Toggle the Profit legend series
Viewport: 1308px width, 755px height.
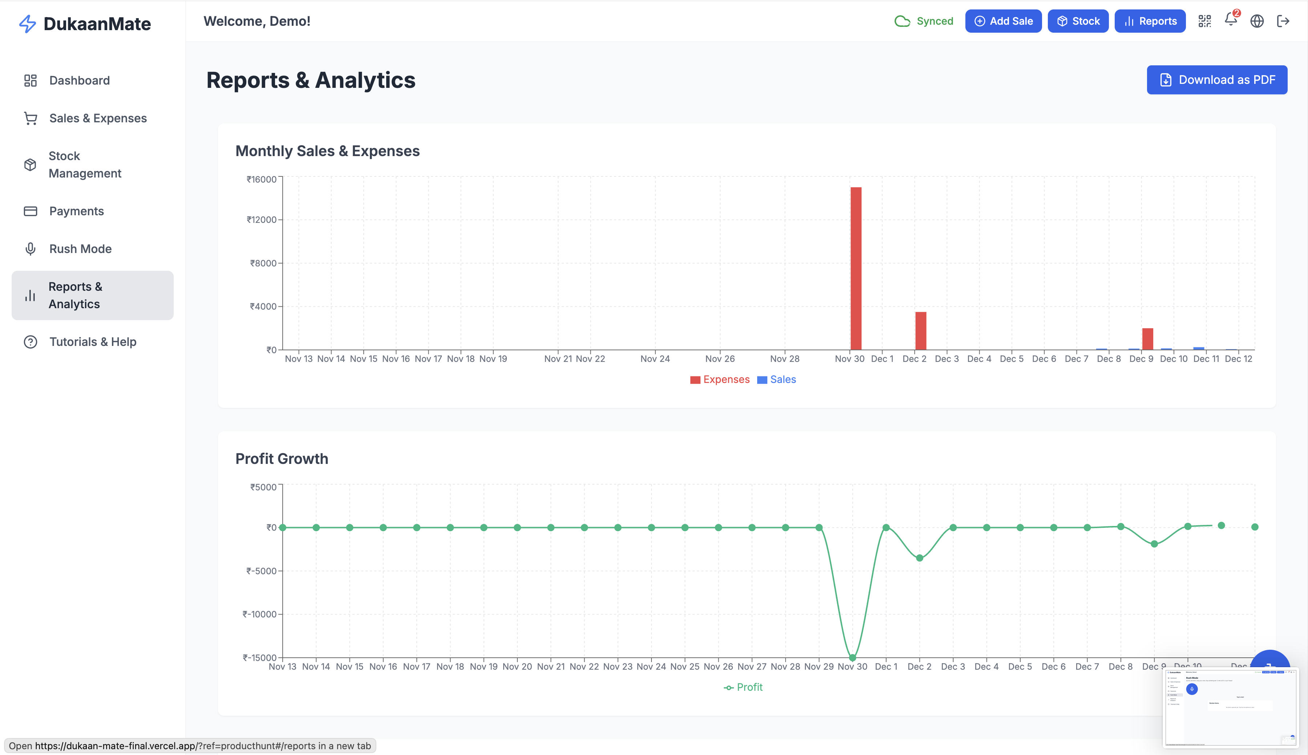pos(743,687)
